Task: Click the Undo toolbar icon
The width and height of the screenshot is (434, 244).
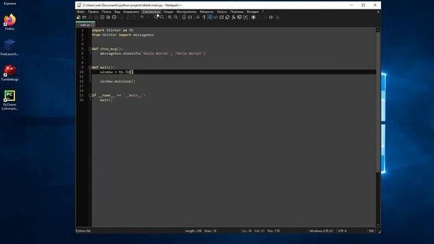Action: [142, 17]
